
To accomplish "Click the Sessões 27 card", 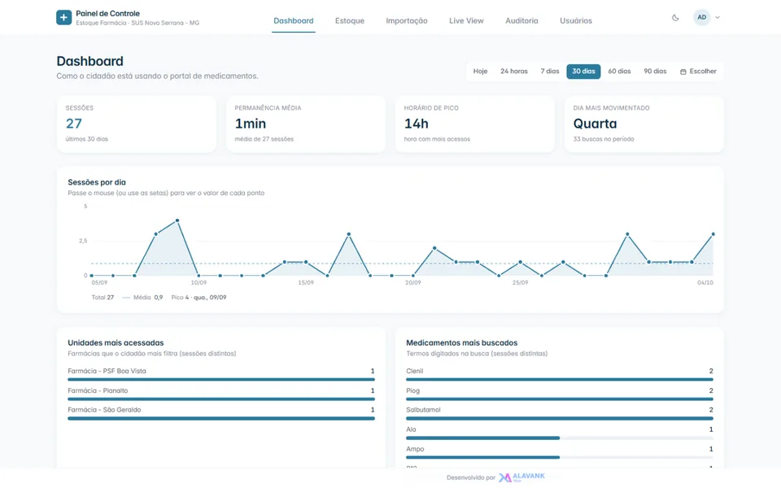I will tap(137, 124).
